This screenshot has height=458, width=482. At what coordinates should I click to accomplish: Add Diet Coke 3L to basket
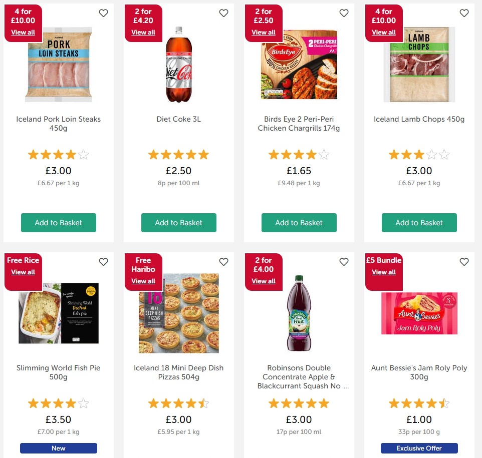(x=178, y=223)
